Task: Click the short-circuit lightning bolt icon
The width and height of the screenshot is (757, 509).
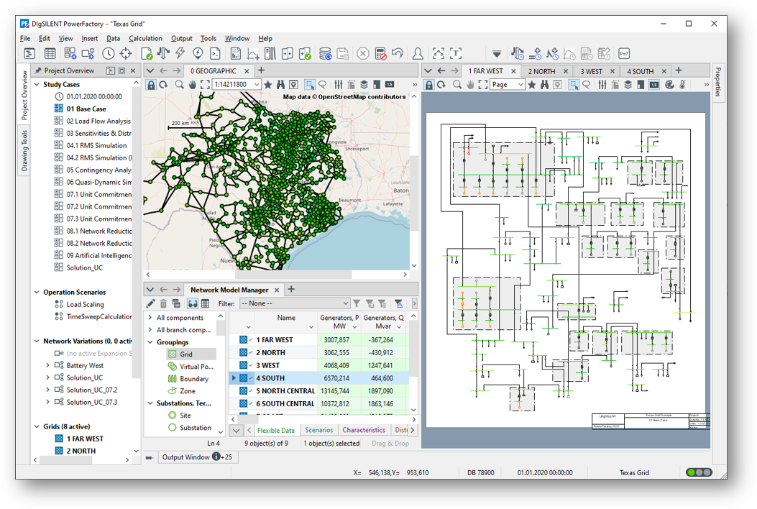Action: [180, 54]
